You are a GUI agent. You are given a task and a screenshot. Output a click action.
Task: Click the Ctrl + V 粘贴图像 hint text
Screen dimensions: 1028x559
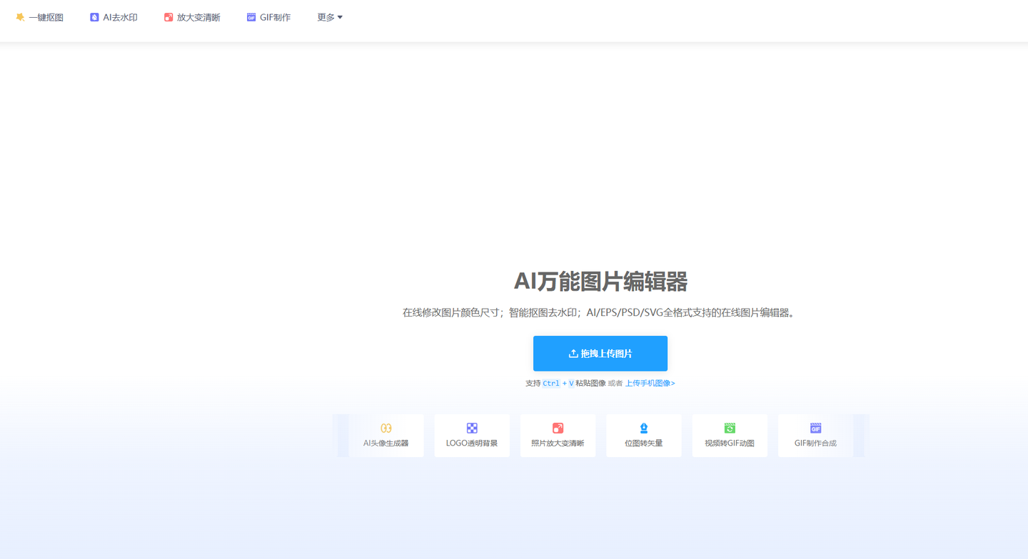565,383
